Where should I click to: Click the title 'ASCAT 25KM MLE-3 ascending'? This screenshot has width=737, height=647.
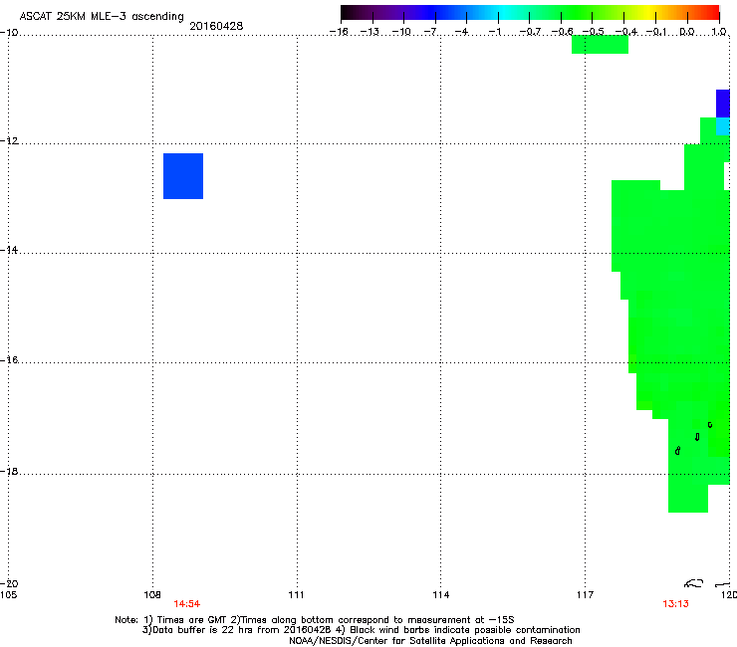click(102, 16)
